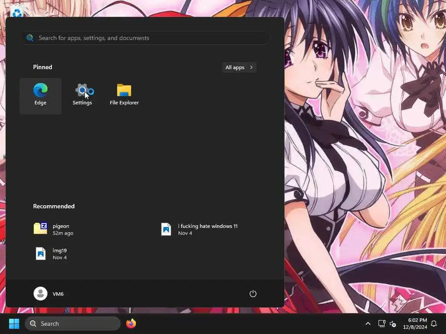Image resolution: width=446 pixels, height=334 pixels.
Task: Click the magnifier icon in Start search bar
Action: pos(30,38)
